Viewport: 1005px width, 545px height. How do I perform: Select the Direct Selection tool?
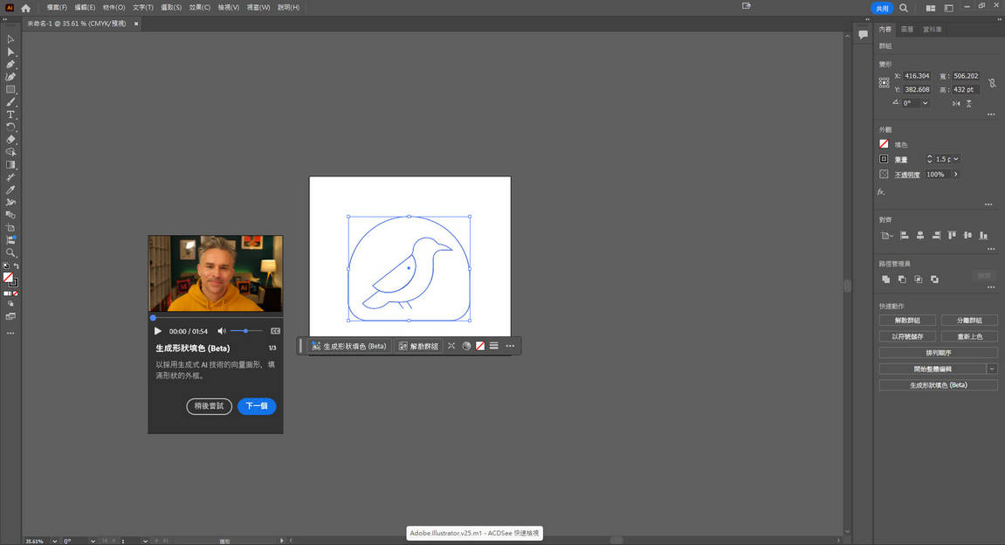pos(10,52)
